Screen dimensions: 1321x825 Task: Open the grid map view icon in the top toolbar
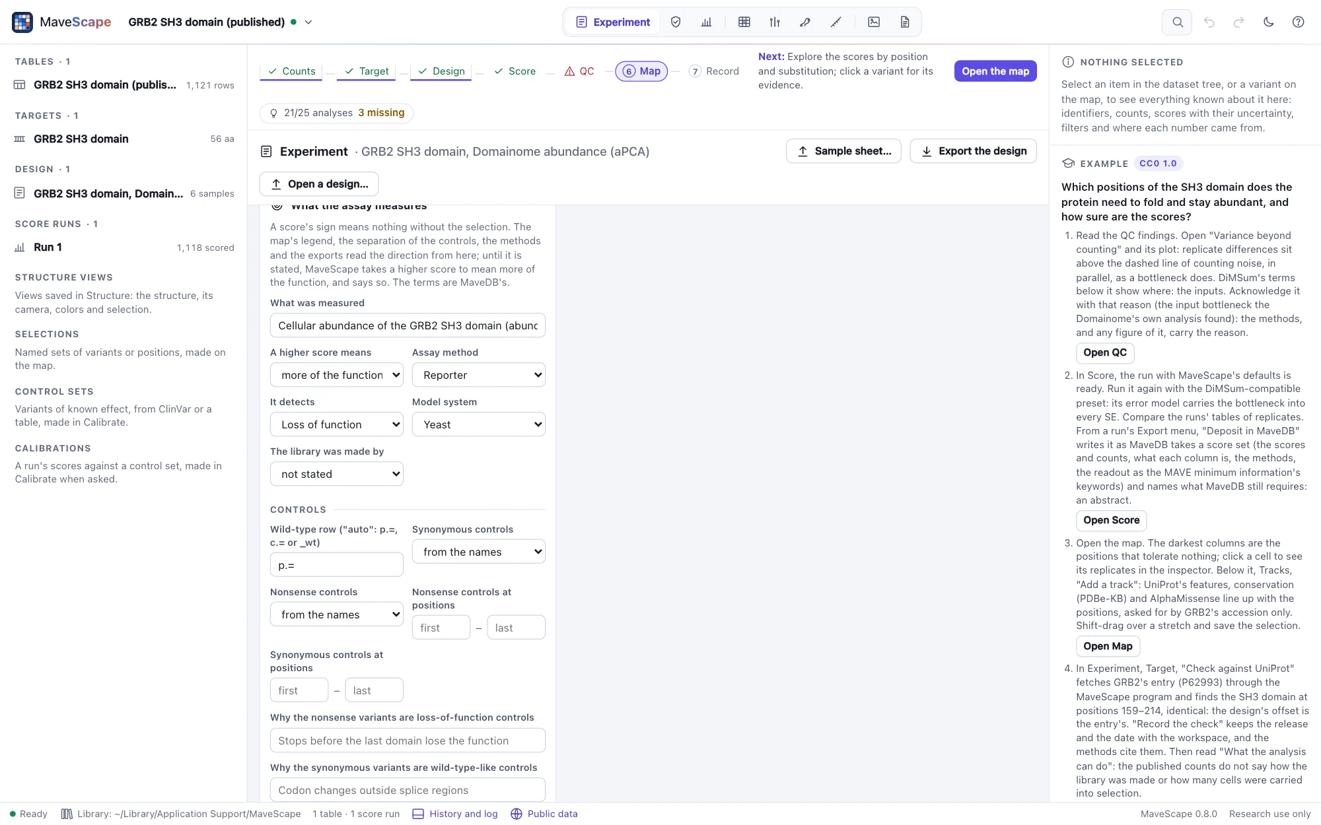pyautogui.click(x=744, y=22)
